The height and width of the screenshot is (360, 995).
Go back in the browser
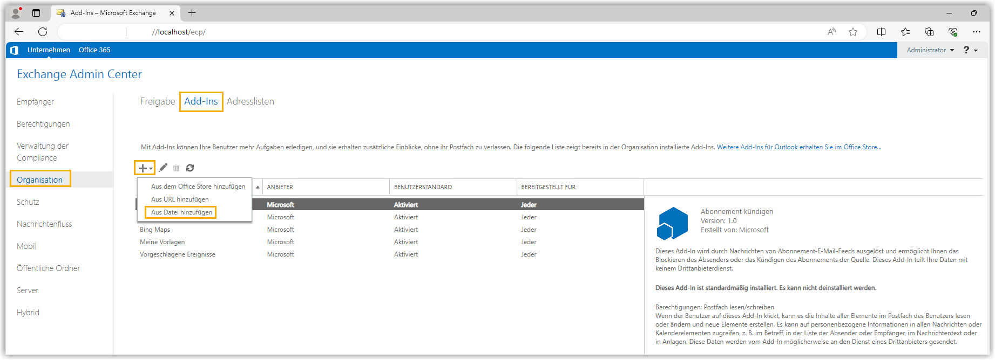click(19, 32)
